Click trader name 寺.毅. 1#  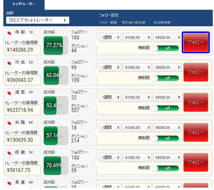pos(24,32)
